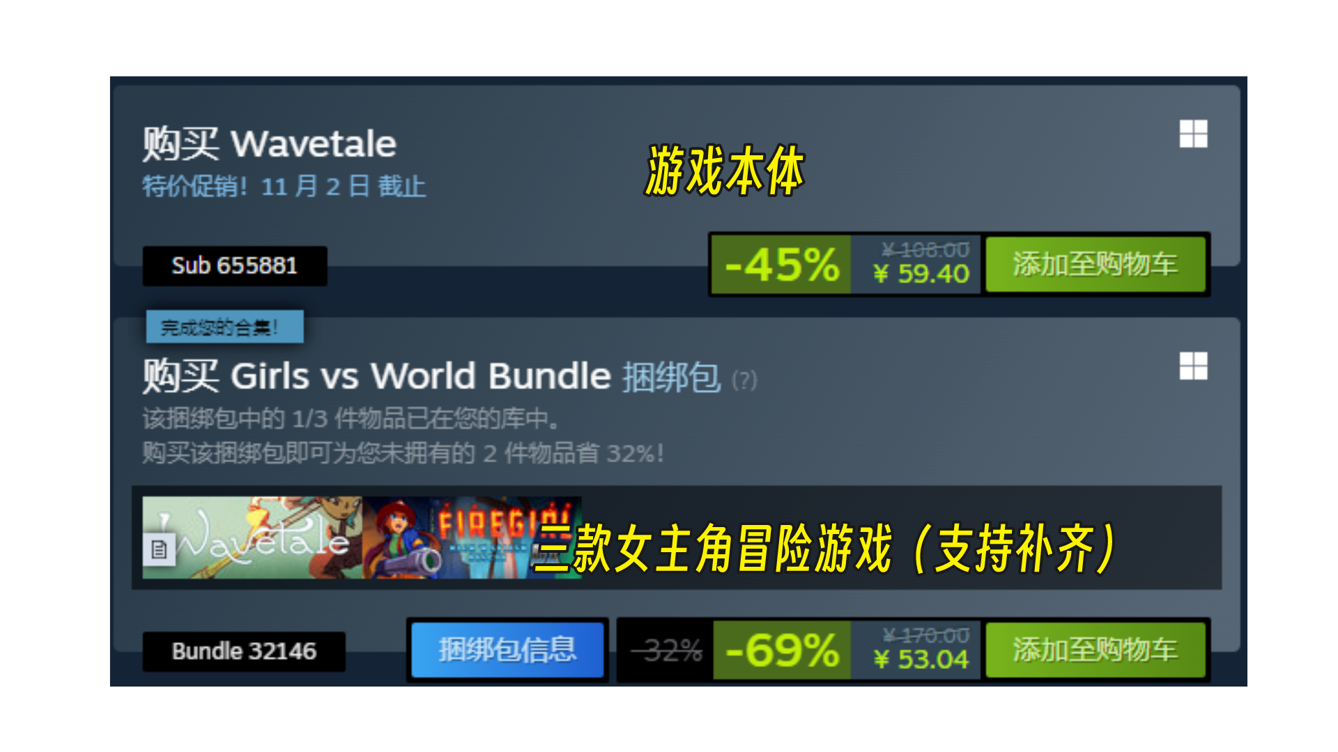The image size is (1338, 752).
Task: Open the 捆绑包信息 bundle info button
Action: [507, 650]
